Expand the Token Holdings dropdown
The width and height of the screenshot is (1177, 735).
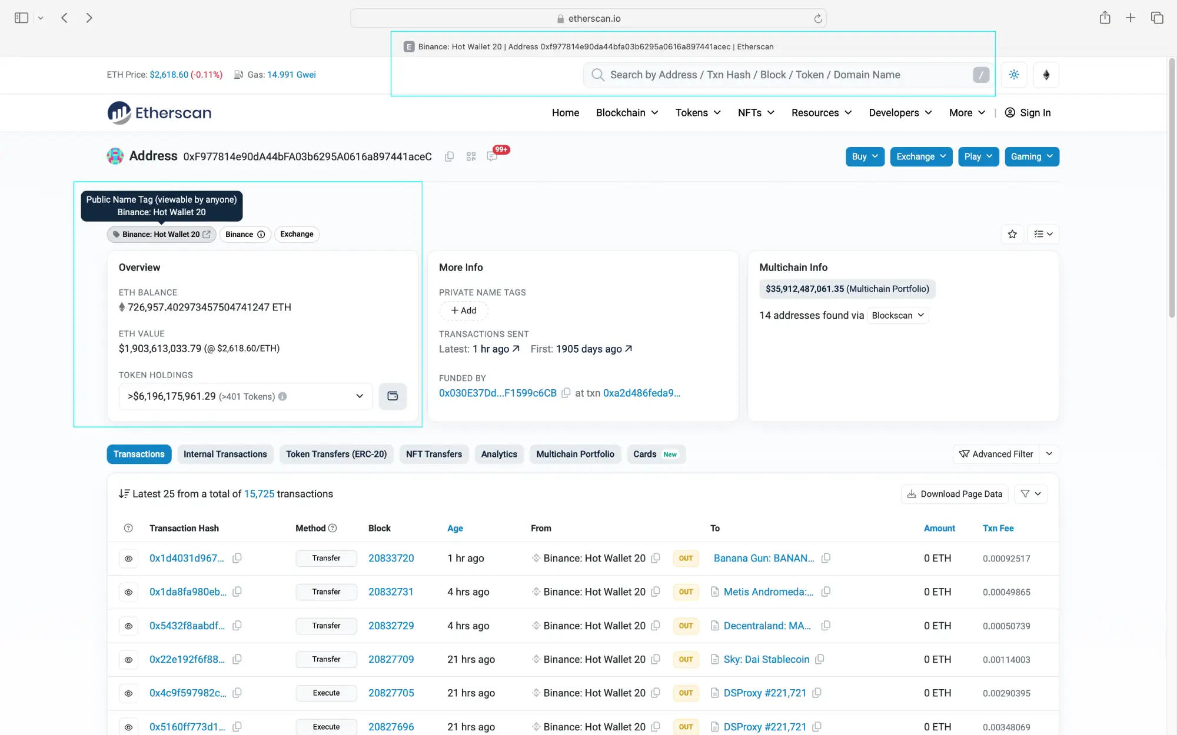[x=360, y=396]
